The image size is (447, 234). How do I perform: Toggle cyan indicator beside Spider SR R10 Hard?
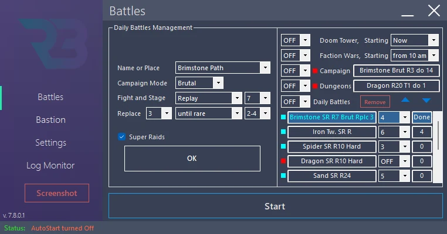pyautogui.click(x=283, y=146)
